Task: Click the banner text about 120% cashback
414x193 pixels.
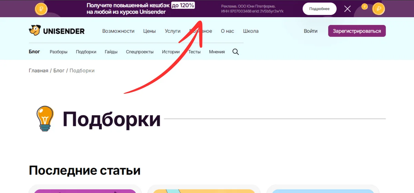Action: tap(141, 9)
